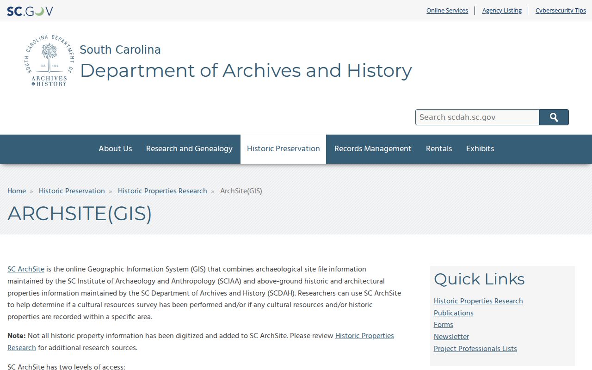Select the Historic Preservation menu tab
Image resolution: width=592 pixels, height=370 pixels.
click(x=284, y=149)
